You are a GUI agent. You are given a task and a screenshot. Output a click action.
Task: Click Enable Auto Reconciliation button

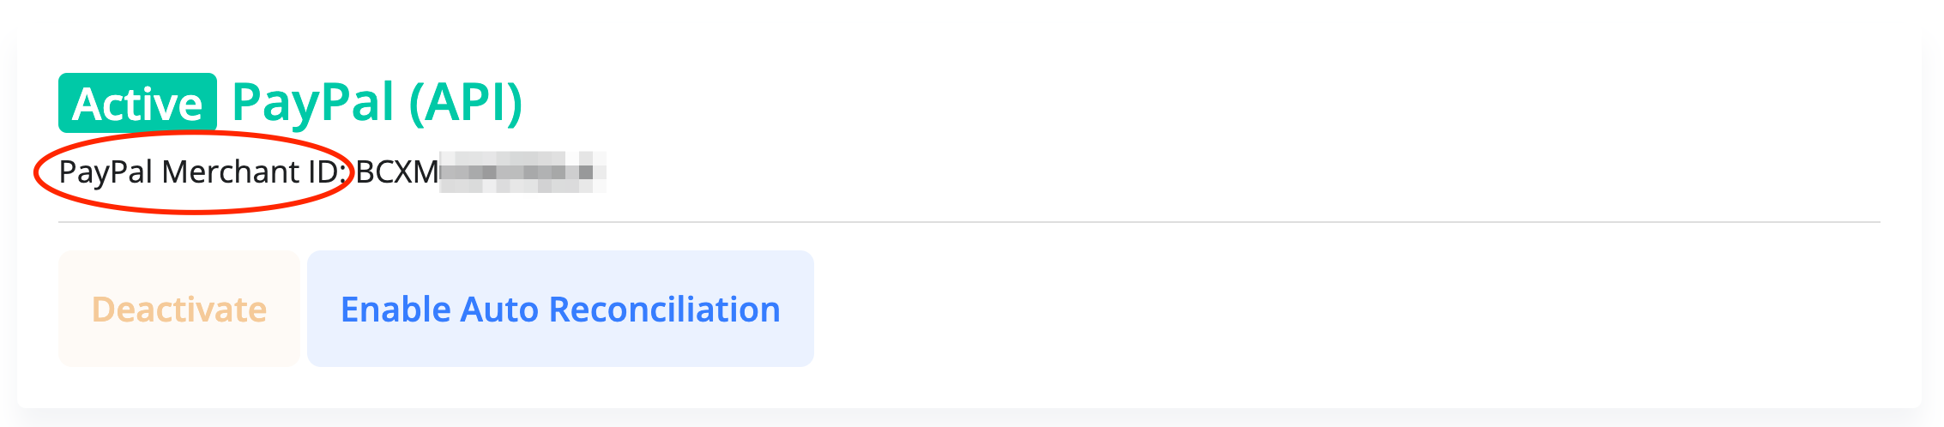[560, 310]
